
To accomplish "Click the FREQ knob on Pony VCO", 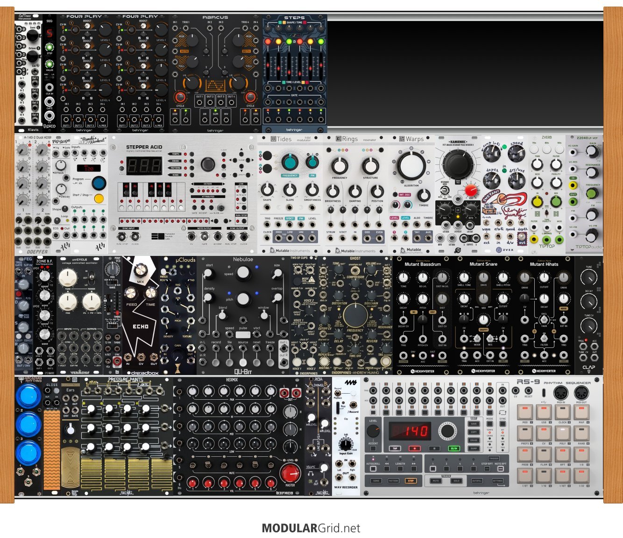I will pyautogui.click(x=112, y=269).
